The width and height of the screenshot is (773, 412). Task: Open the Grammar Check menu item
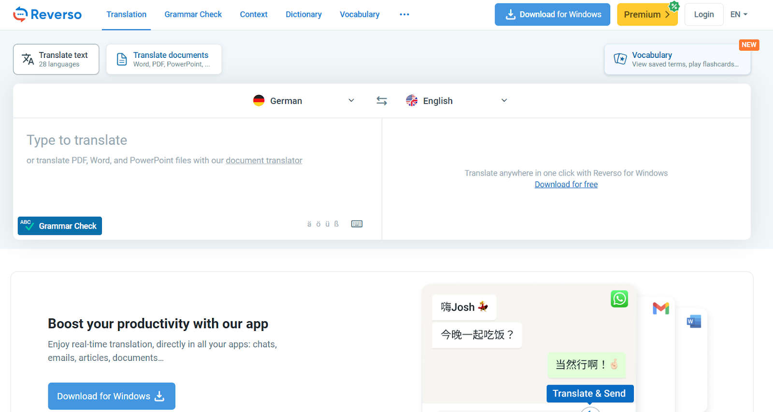point(193,14)
